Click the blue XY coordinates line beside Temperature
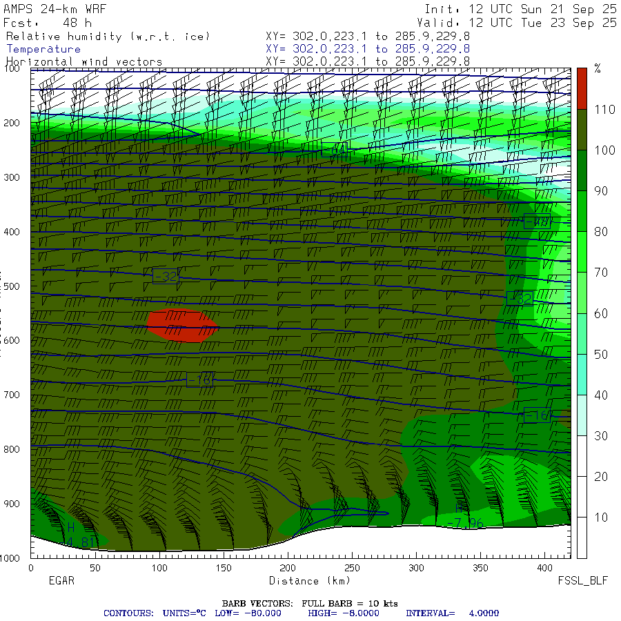621x621 pixels. click(x=368, y=49)
